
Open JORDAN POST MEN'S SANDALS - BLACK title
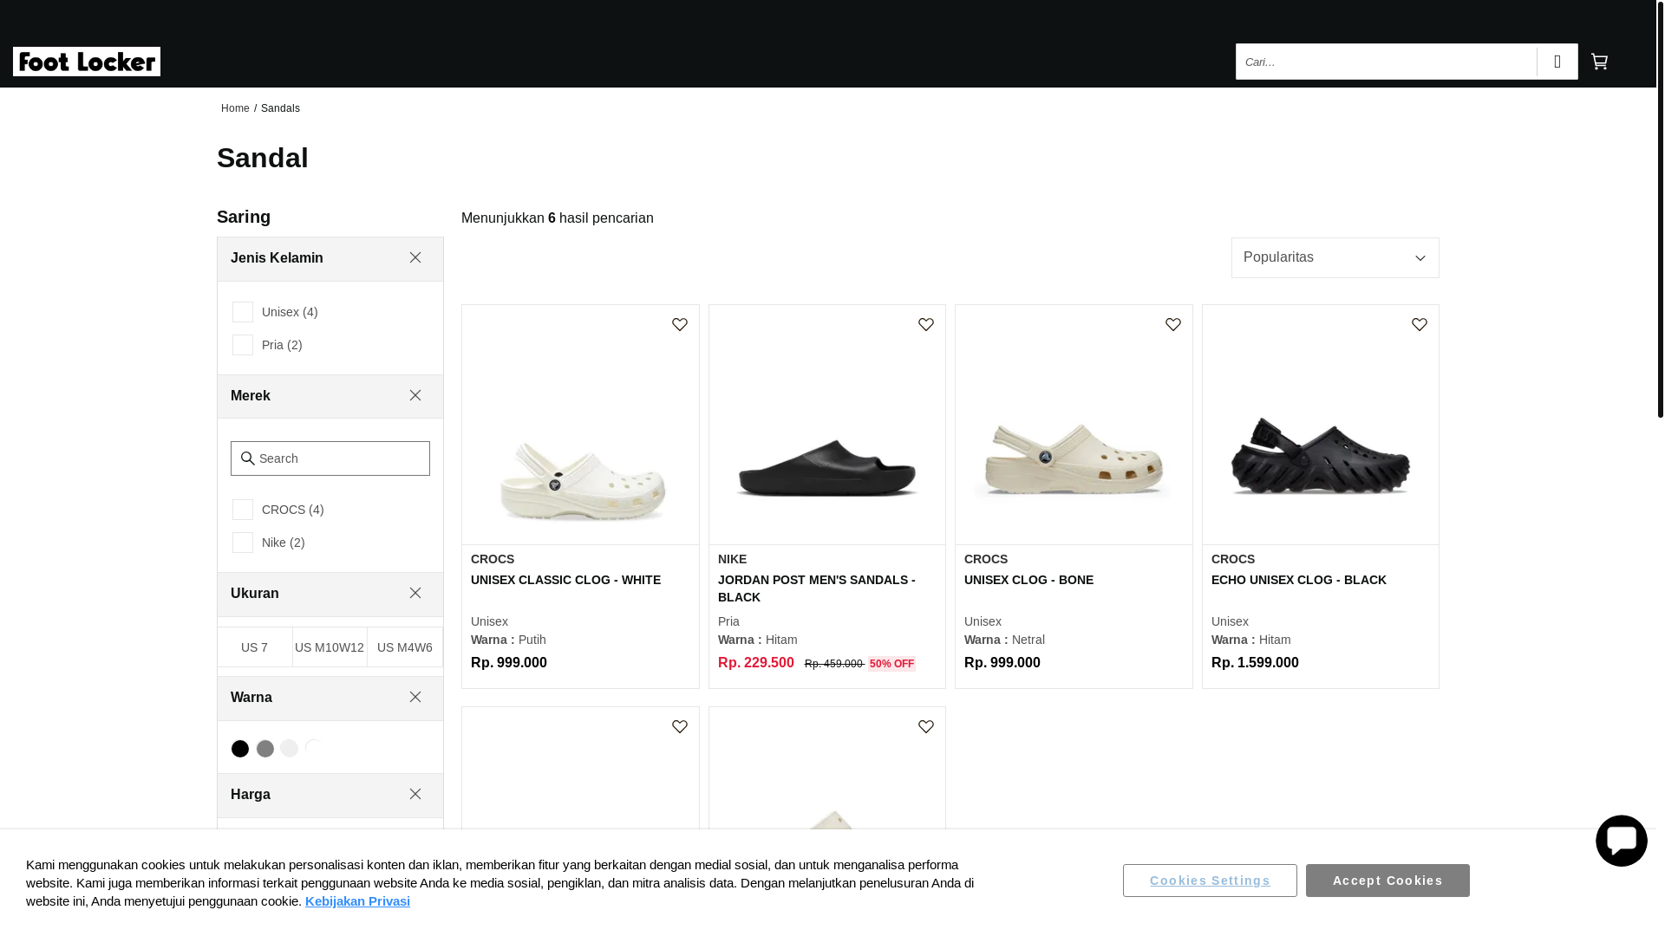[816, 588]
